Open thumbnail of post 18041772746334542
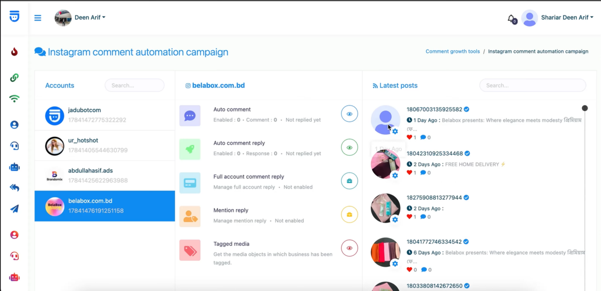This screenshot has height=291, width=601. click(x=385, y=252)
